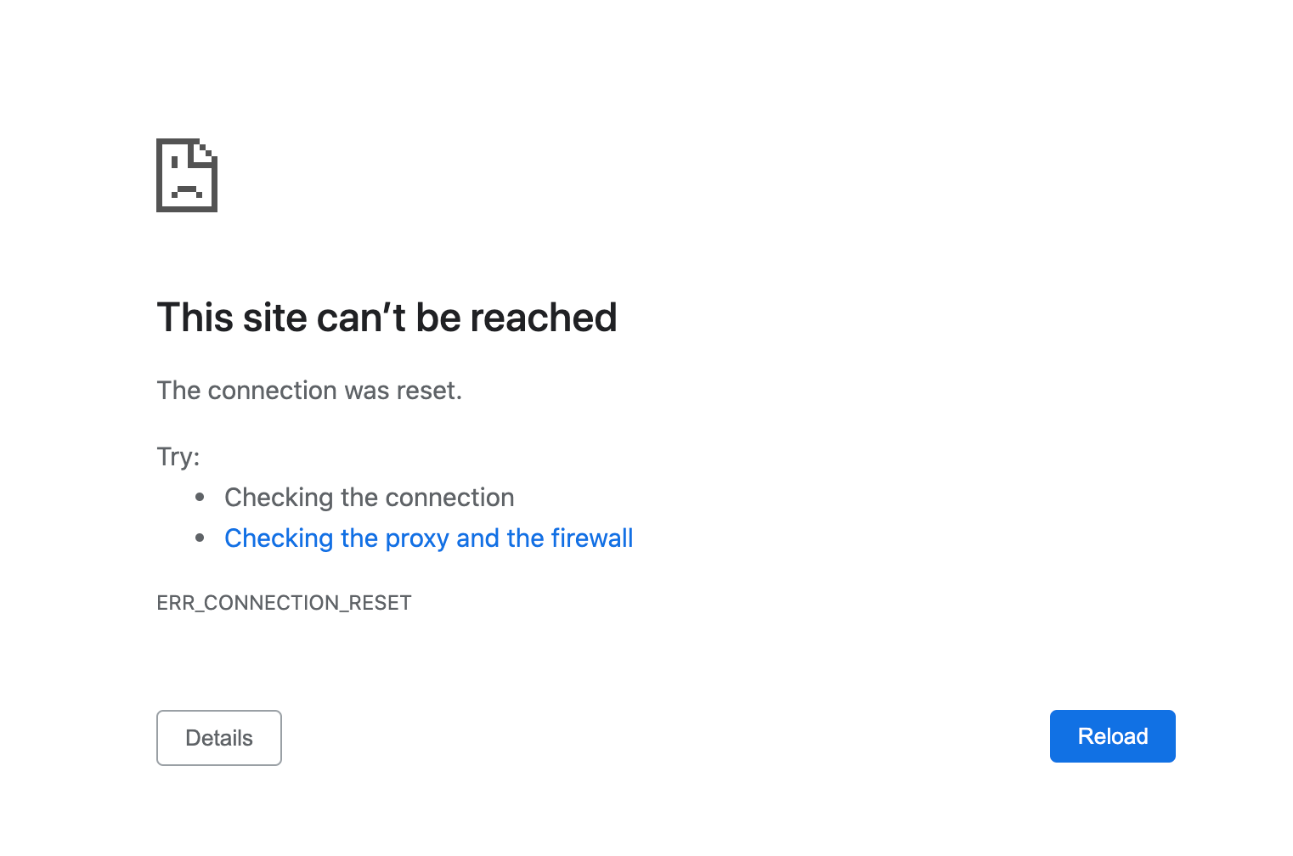Screen dimensions: 1293x856
Task: Select the "This site can't be reached" heading
Action: tap(387, 318)
